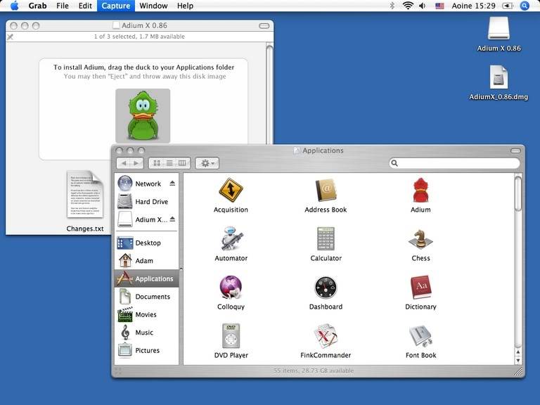Go to Documents in the sidebar
Viewport: 540px width, 405px height.
coord(152,297)
